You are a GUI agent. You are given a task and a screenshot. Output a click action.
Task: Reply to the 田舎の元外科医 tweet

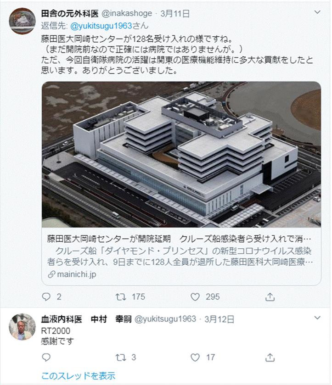[46, 297]
